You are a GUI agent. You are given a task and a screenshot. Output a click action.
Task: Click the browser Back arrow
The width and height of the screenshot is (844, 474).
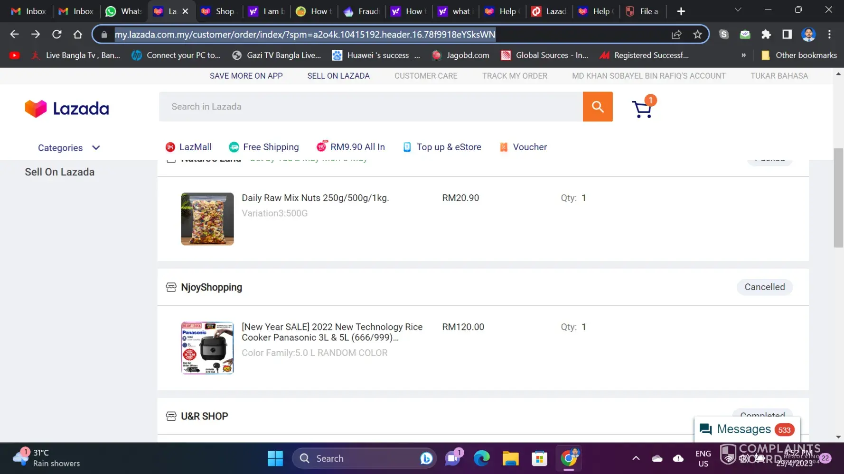coord(14,34)
